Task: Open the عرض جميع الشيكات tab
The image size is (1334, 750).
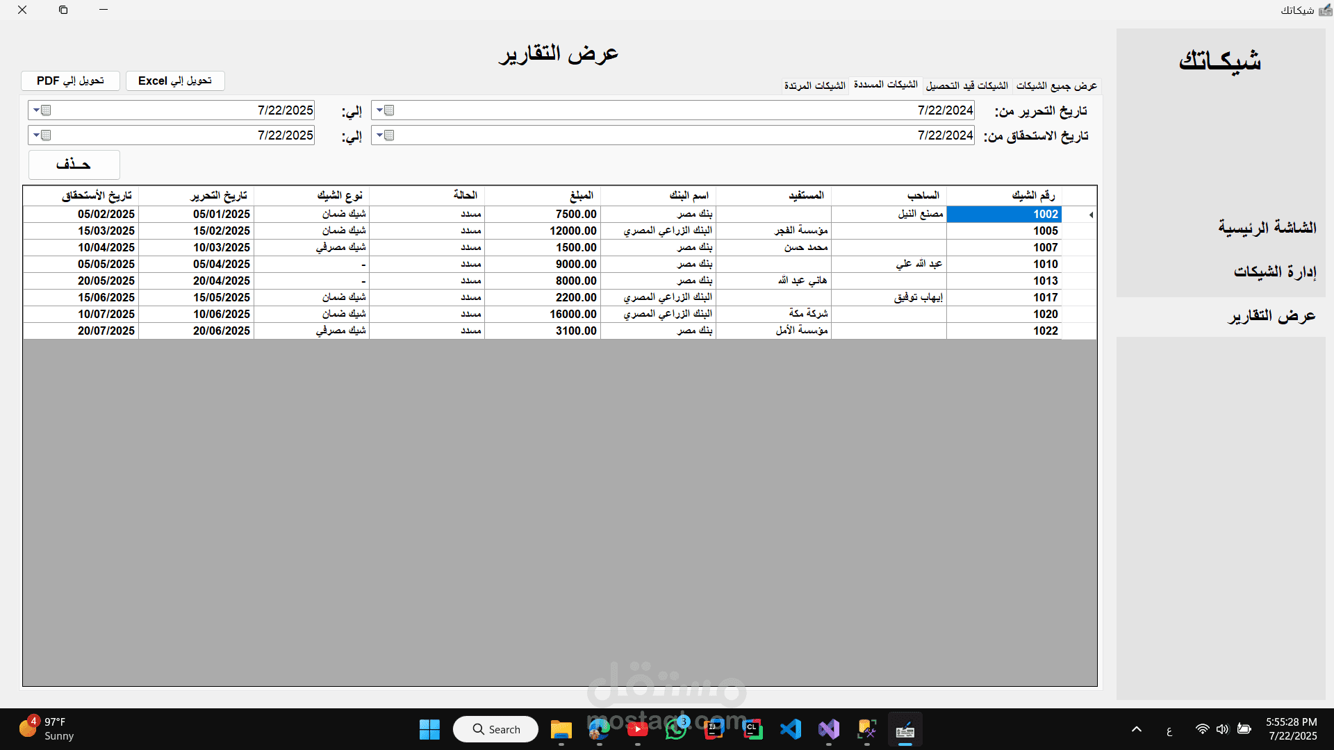Action: pyautogui.click(x=1056, y=85)
